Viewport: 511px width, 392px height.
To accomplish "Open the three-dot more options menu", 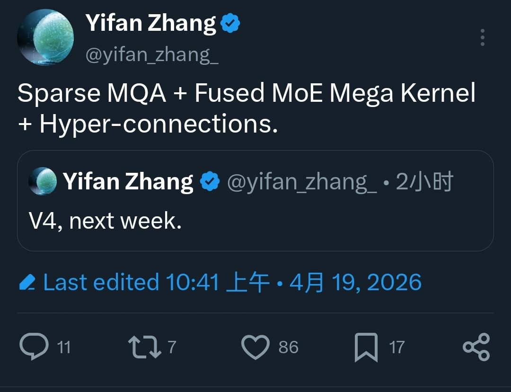I will [x=482, y=37].
